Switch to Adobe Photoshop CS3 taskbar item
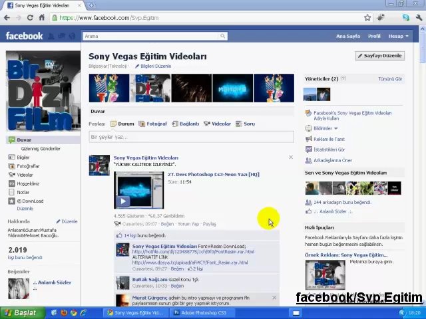This screenshot has height=319, width=426. (x=201, y=313)
